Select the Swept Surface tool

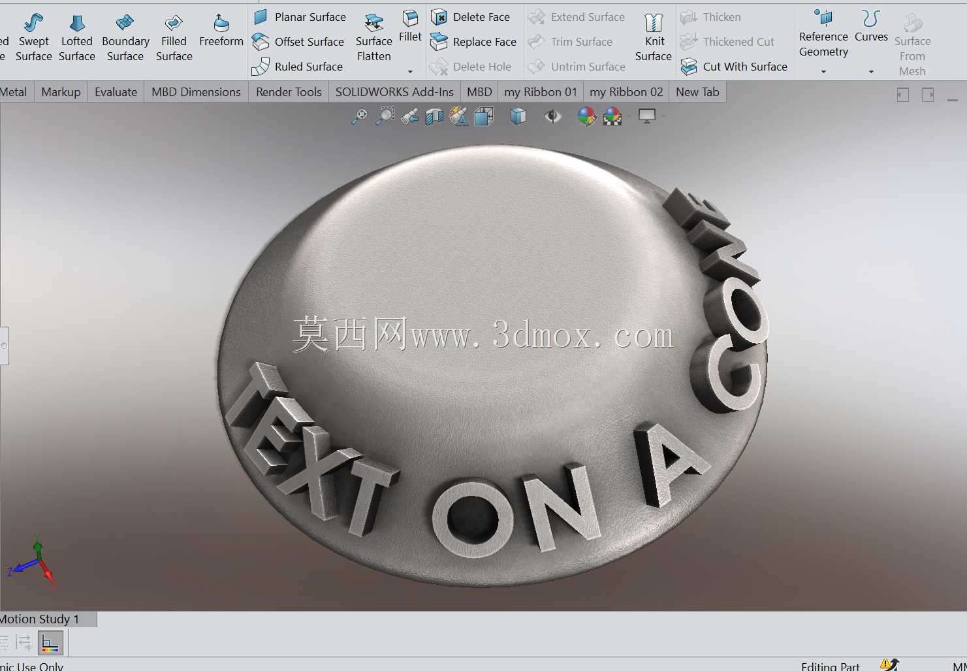pos(34,38)
